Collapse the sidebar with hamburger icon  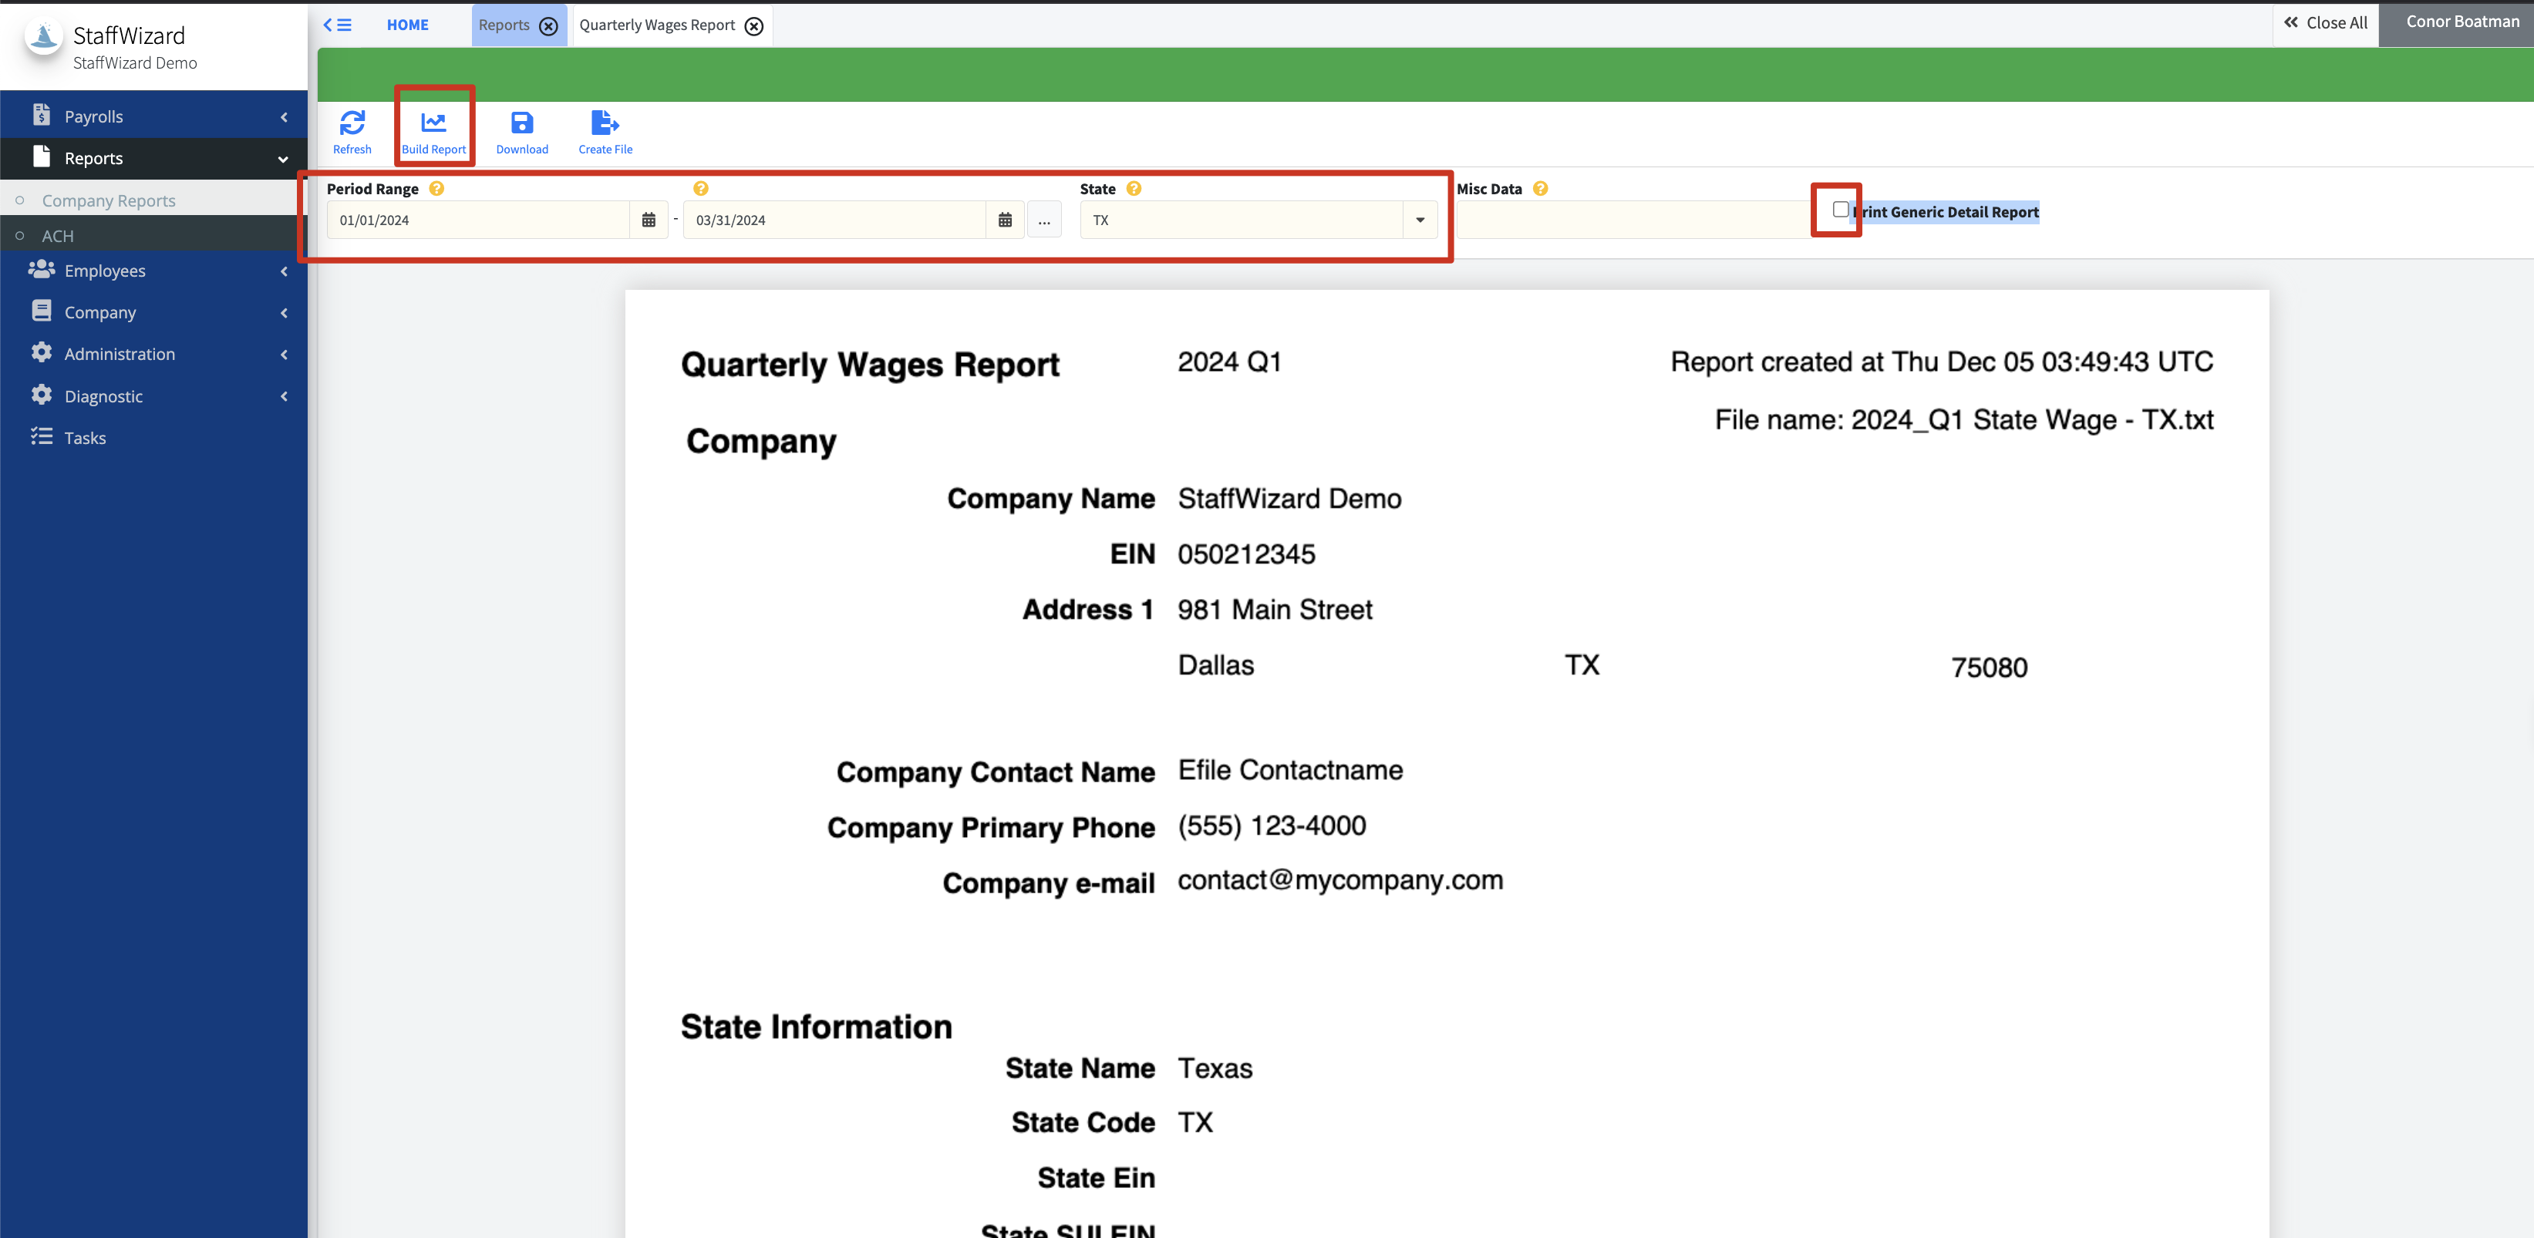pos(338,25)
